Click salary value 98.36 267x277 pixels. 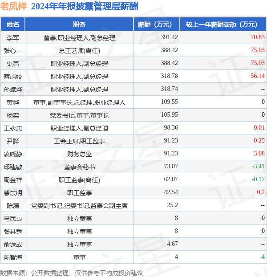click(171, 127)
